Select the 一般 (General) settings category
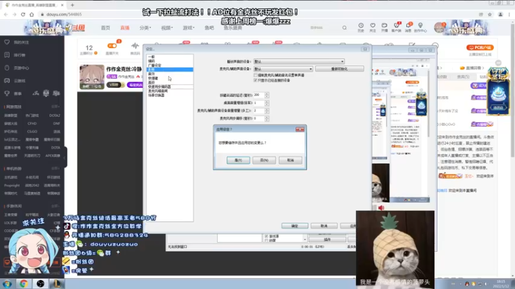The height and width of the screenshot is (289, 515). click(151, 57)
